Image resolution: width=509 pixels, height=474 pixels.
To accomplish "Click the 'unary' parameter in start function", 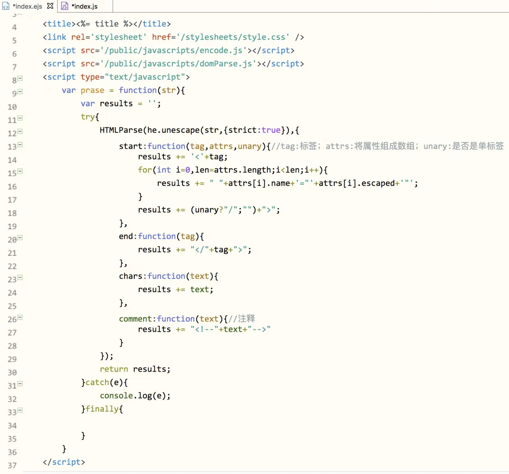I will 250,146.
